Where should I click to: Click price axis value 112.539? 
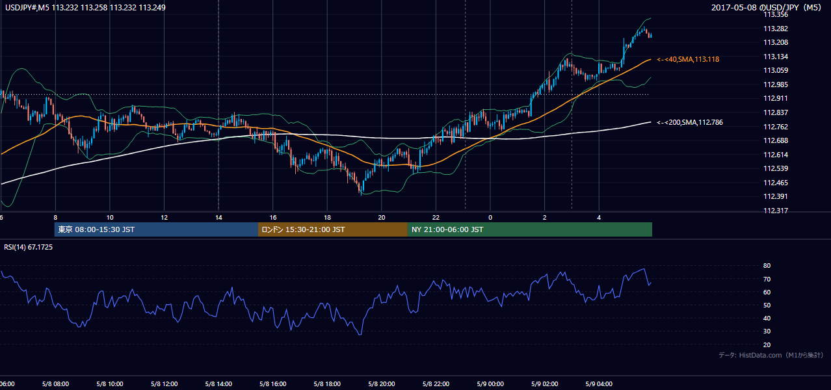pos(776,169)
